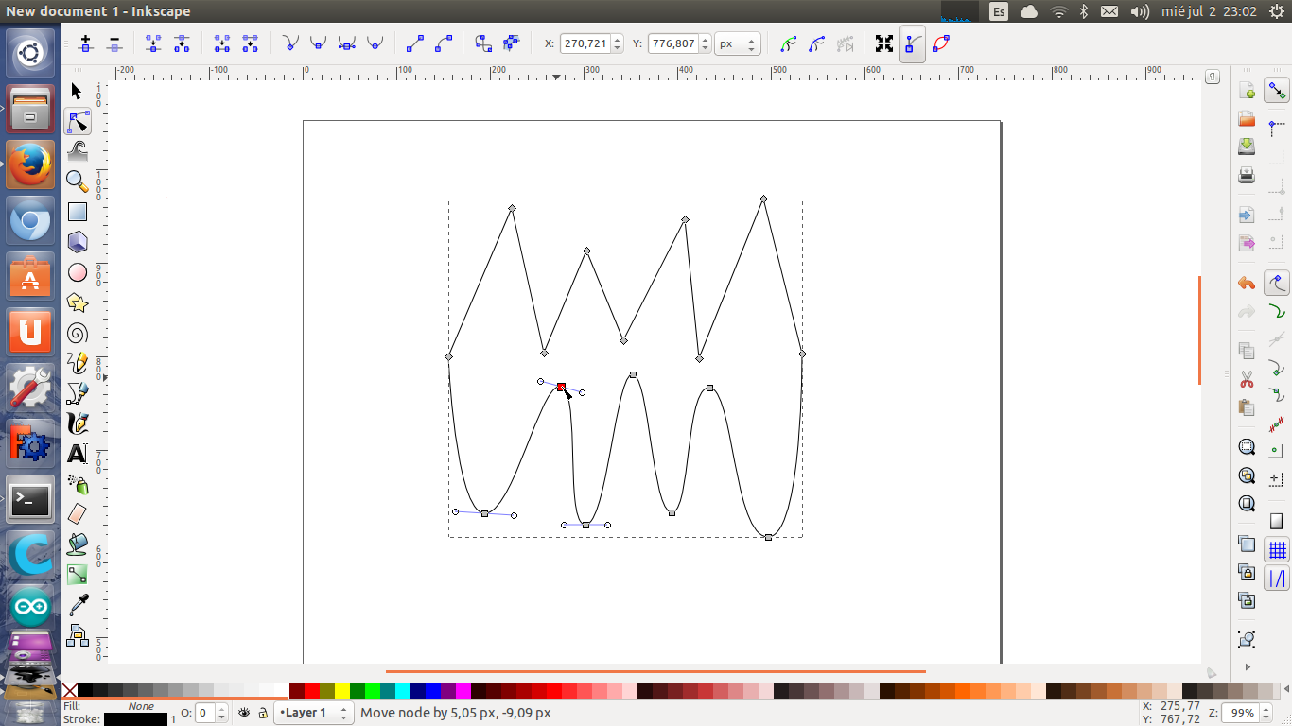This screenshot has height=726, width=1292.
Task: Click the Insert new nodes button
Action: 86,43
